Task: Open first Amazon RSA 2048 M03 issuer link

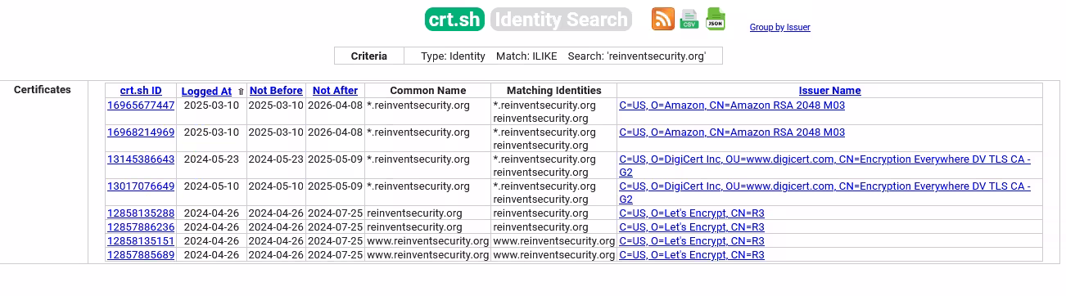Action: point(732,105)
